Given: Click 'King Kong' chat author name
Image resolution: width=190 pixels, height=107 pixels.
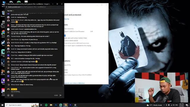Looking at the screenshot, I should tap(14, 52).
